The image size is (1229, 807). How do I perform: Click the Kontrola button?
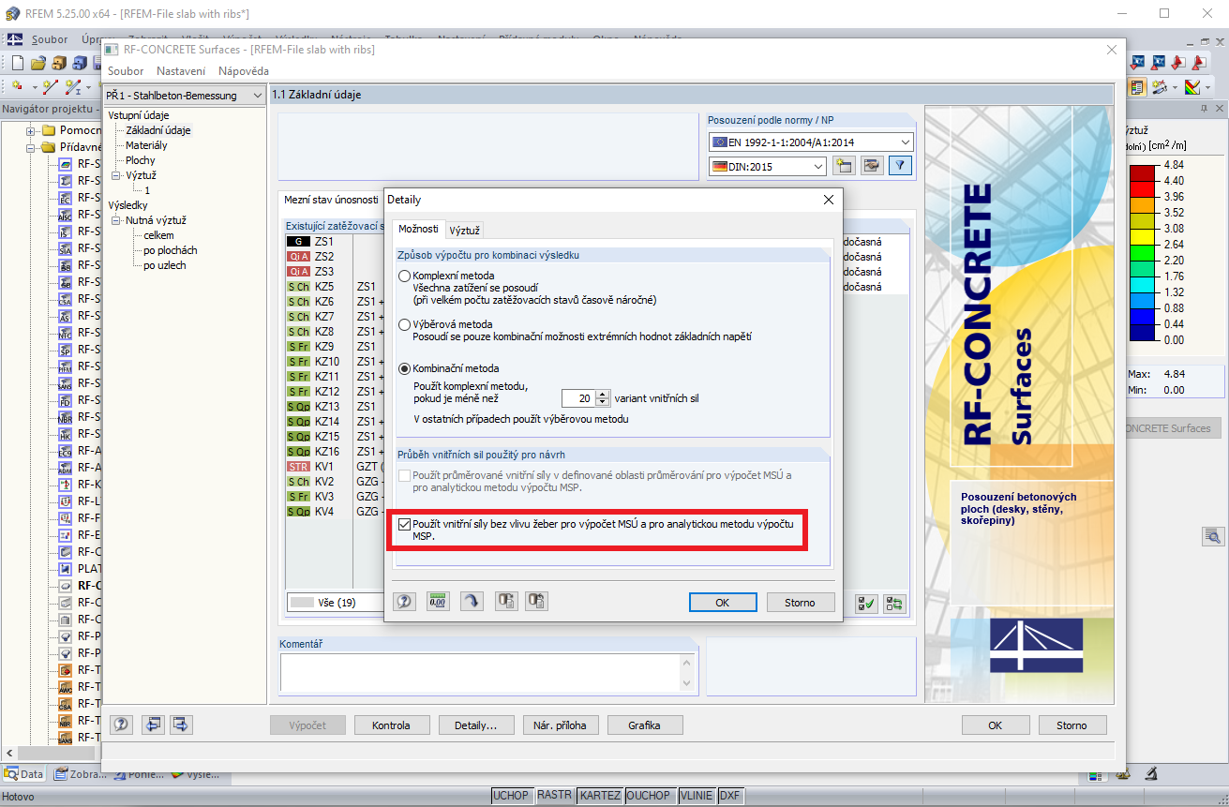(391, 725)
